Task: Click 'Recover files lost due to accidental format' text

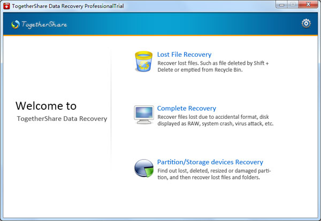Action: coord(216,120)
